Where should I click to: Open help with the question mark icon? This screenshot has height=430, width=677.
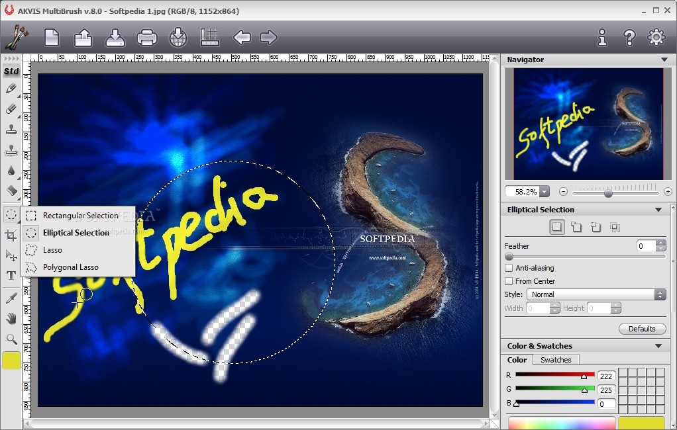629,38
